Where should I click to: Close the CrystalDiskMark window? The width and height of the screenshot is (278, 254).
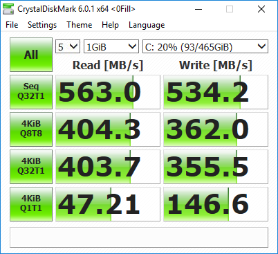[x=261, y=9]
